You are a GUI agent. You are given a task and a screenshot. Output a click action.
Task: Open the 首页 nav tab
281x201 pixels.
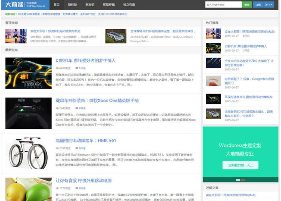[x=57, y=5]
